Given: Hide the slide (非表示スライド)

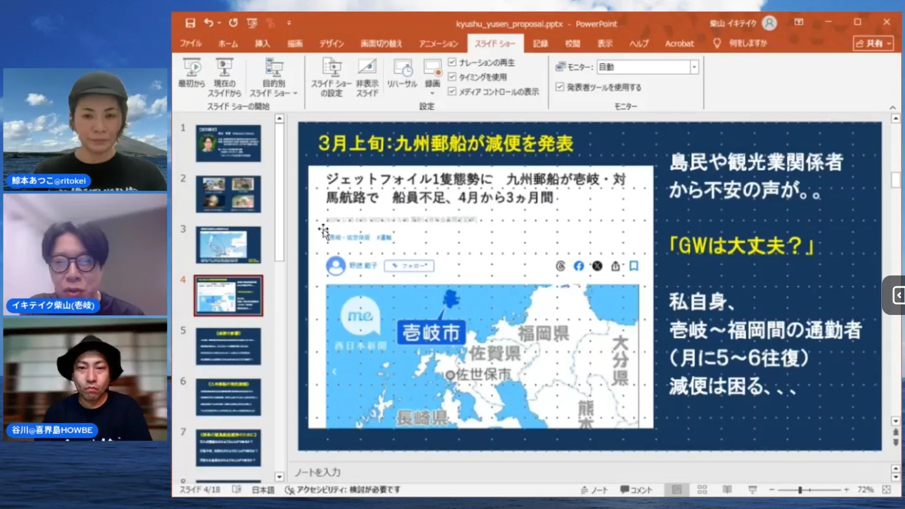Looking at the screenshot, I should pyautogui.click(x=367, y=77).
